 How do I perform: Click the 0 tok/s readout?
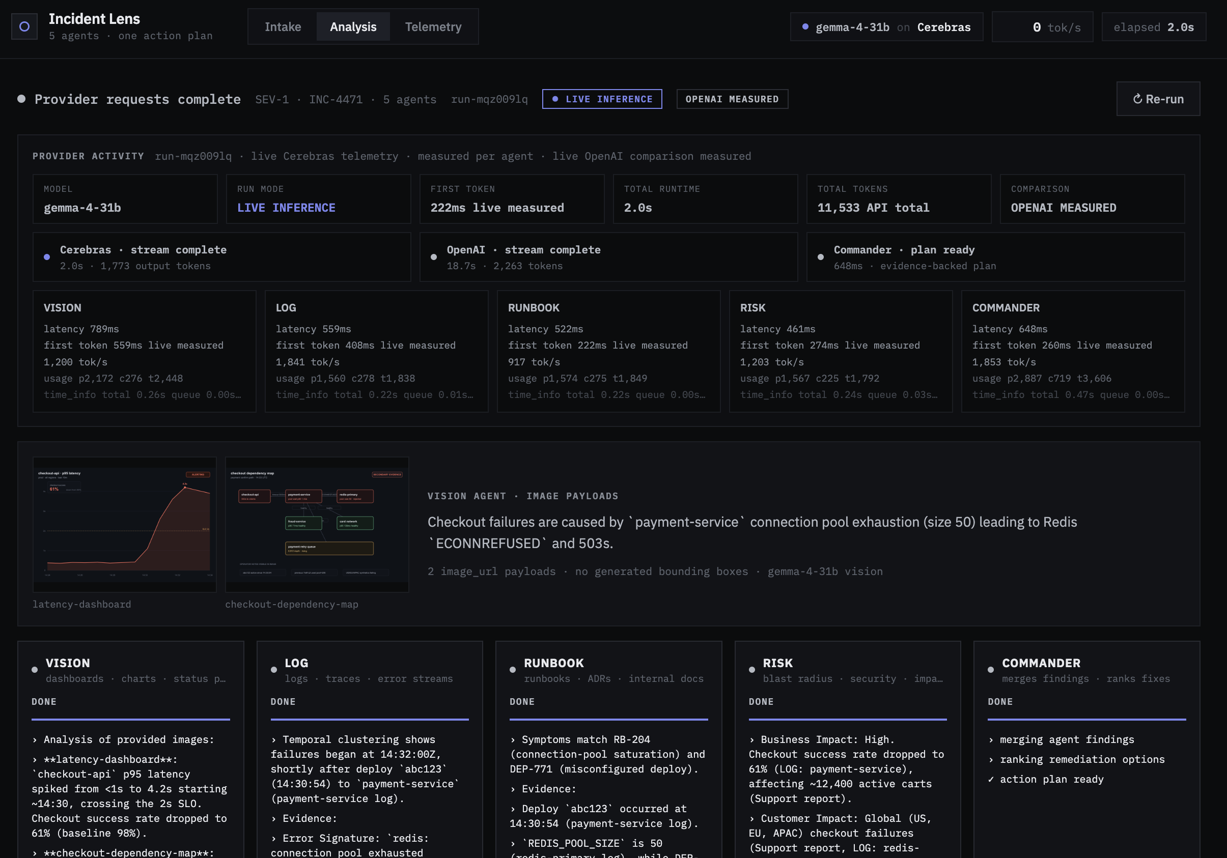[x=1043, y=27]
